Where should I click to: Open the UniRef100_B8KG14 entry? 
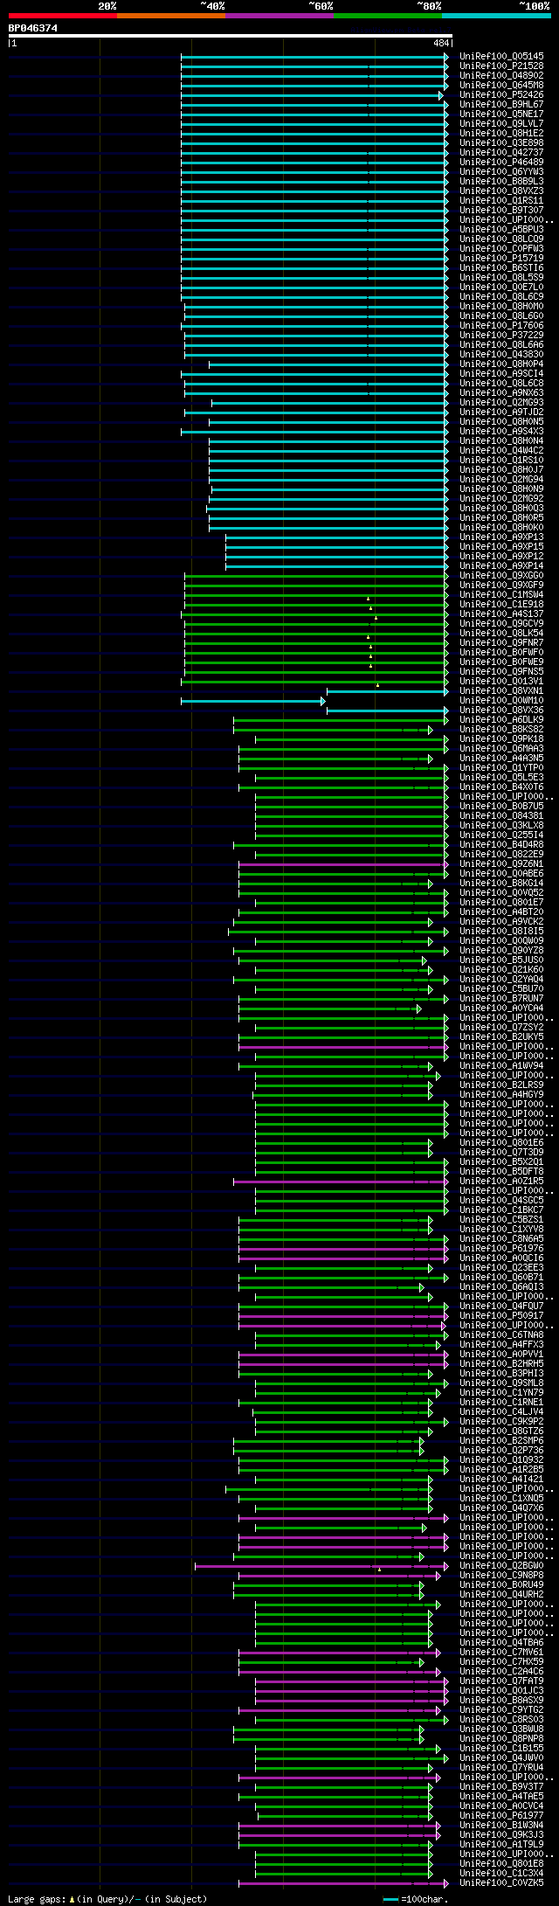pos(501,884)
